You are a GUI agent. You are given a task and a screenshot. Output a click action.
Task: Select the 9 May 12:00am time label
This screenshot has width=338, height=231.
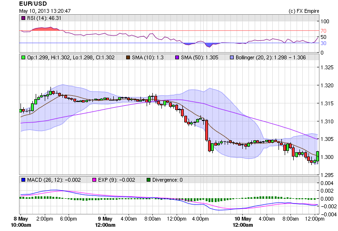point(105,222)
